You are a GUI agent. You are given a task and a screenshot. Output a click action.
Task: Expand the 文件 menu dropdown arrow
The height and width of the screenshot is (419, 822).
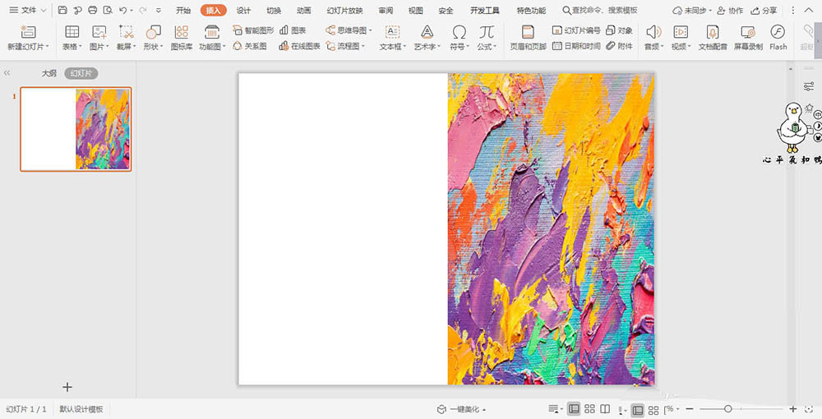pyautogui.click(x=44, y=11)
